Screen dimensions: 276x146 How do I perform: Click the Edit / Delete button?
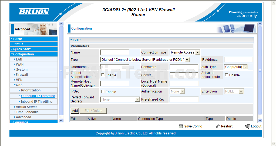click(x=93, y=111)
